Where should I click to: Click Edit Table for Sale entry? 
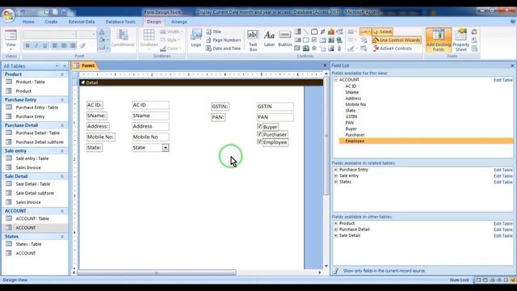(502, 176)
